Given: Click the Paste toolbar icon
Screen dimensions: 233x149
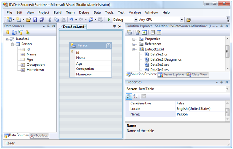Looking at the screenshot, I should (x=63, y=20).
